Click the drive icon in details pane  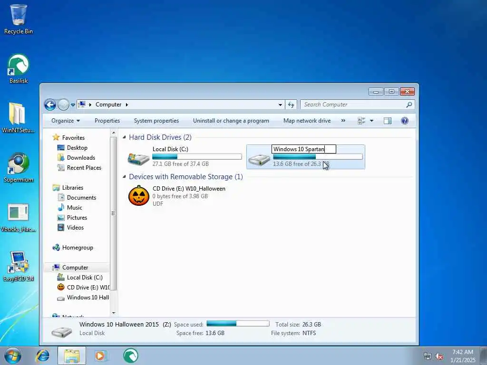pyautogui.click(x=62, y=332)
